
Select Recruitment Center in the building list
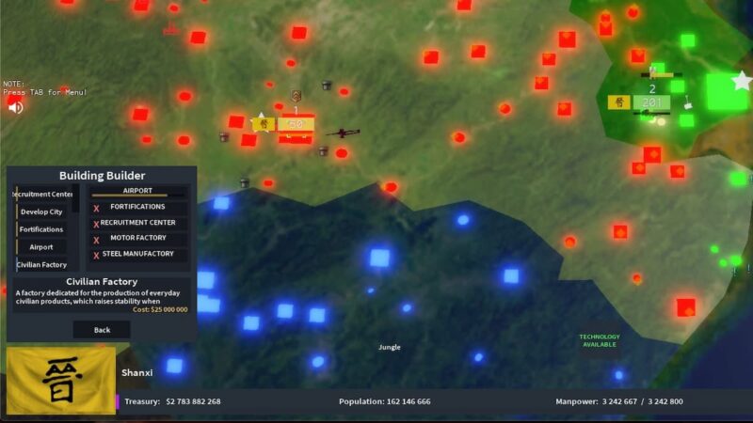(41, 194)
